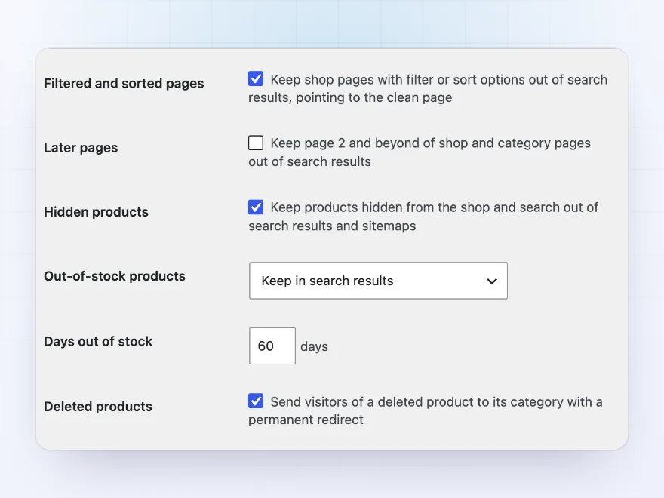Click 'Send visitors of a deleted product' text
This screenshot has height=498, width=664.
click(x=425, y=410)
